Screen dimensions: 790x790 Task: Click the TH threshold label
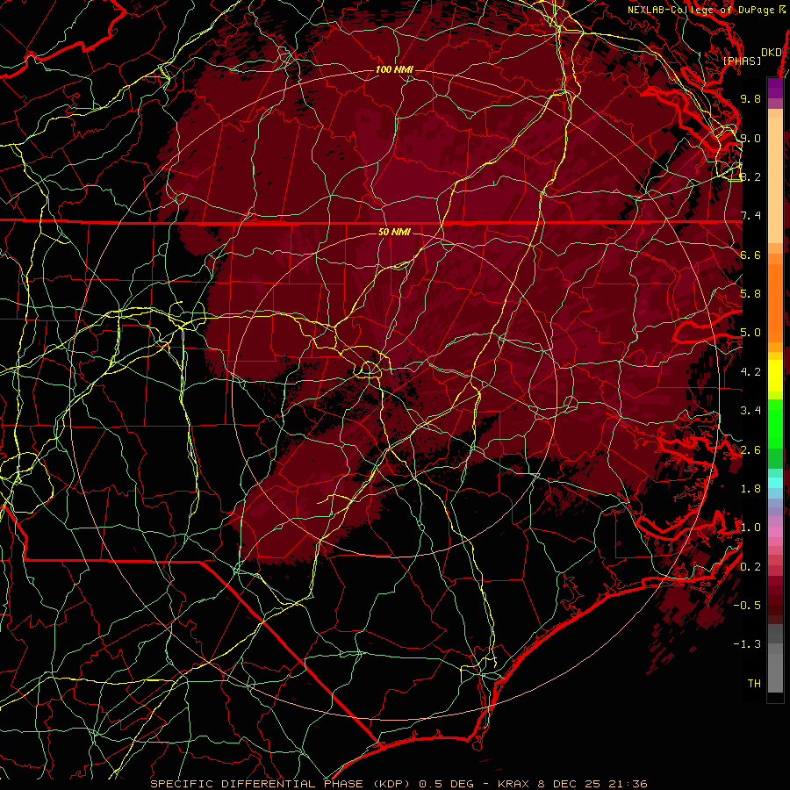(x=754, y=684)
